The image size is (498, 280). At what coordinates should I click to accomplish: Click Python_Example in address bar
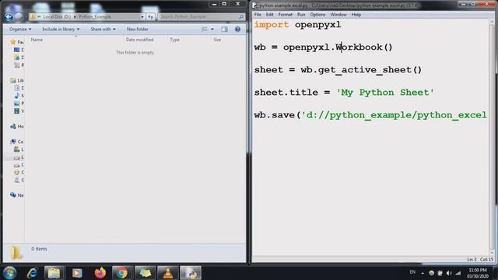pyautogui.click(x=95, y=17)
